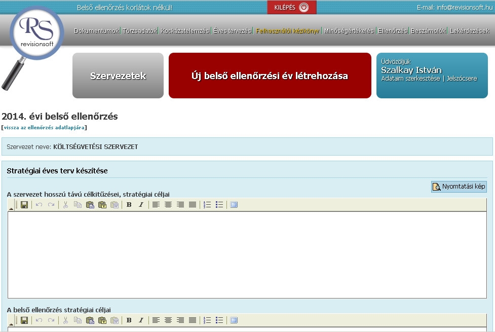The image size is (495, 332).
Task: Center align in belső ellenőrzés stratégiai céljai editor
Action: [x=168, y=320]
